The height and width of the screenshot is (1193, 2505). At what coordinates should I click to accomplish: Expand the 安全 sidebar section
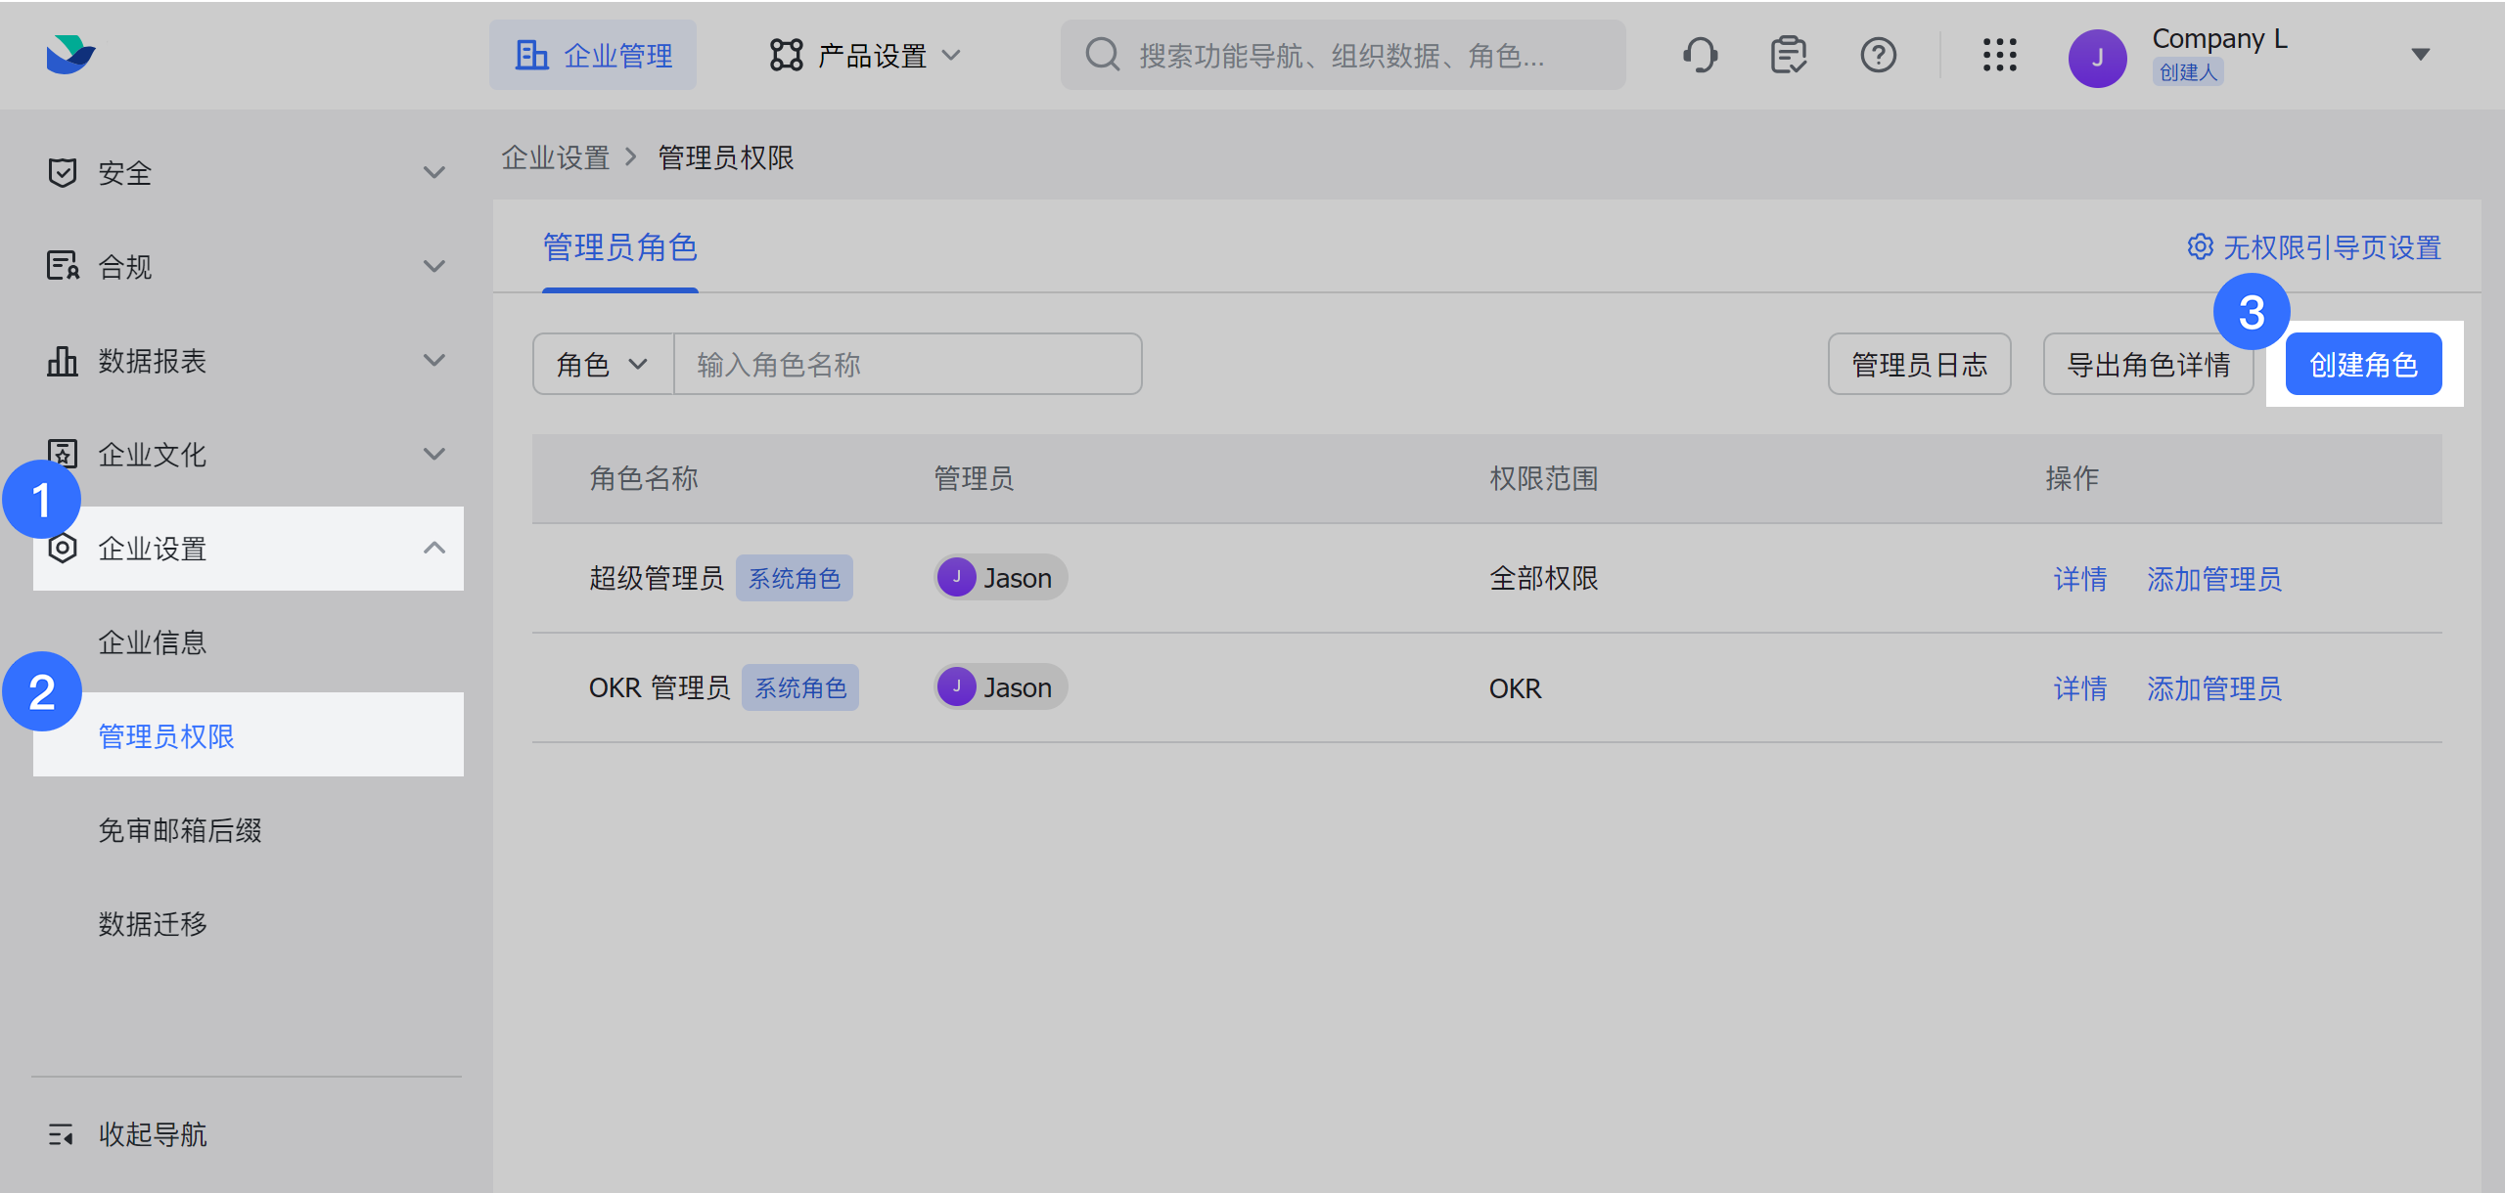coord(433,173)
